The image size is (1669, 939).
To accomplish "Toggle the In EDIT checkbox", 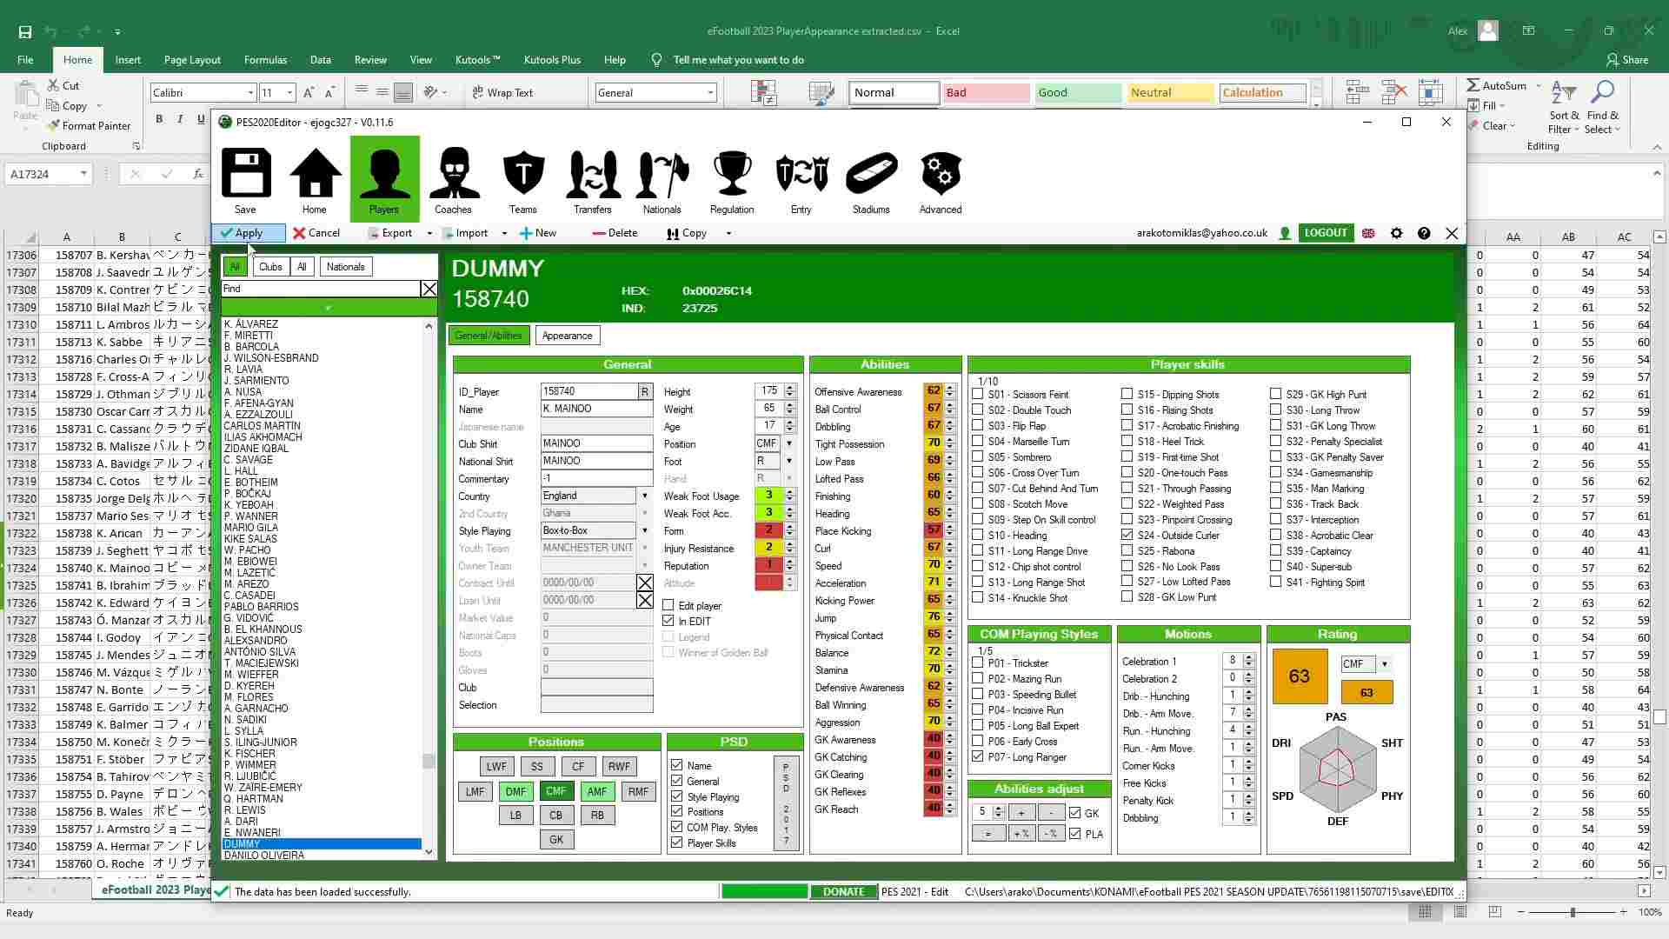I will tap(668, 621).
